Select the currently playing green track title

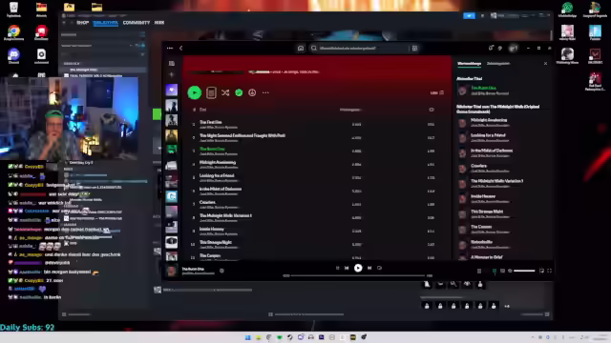[212, 149]
